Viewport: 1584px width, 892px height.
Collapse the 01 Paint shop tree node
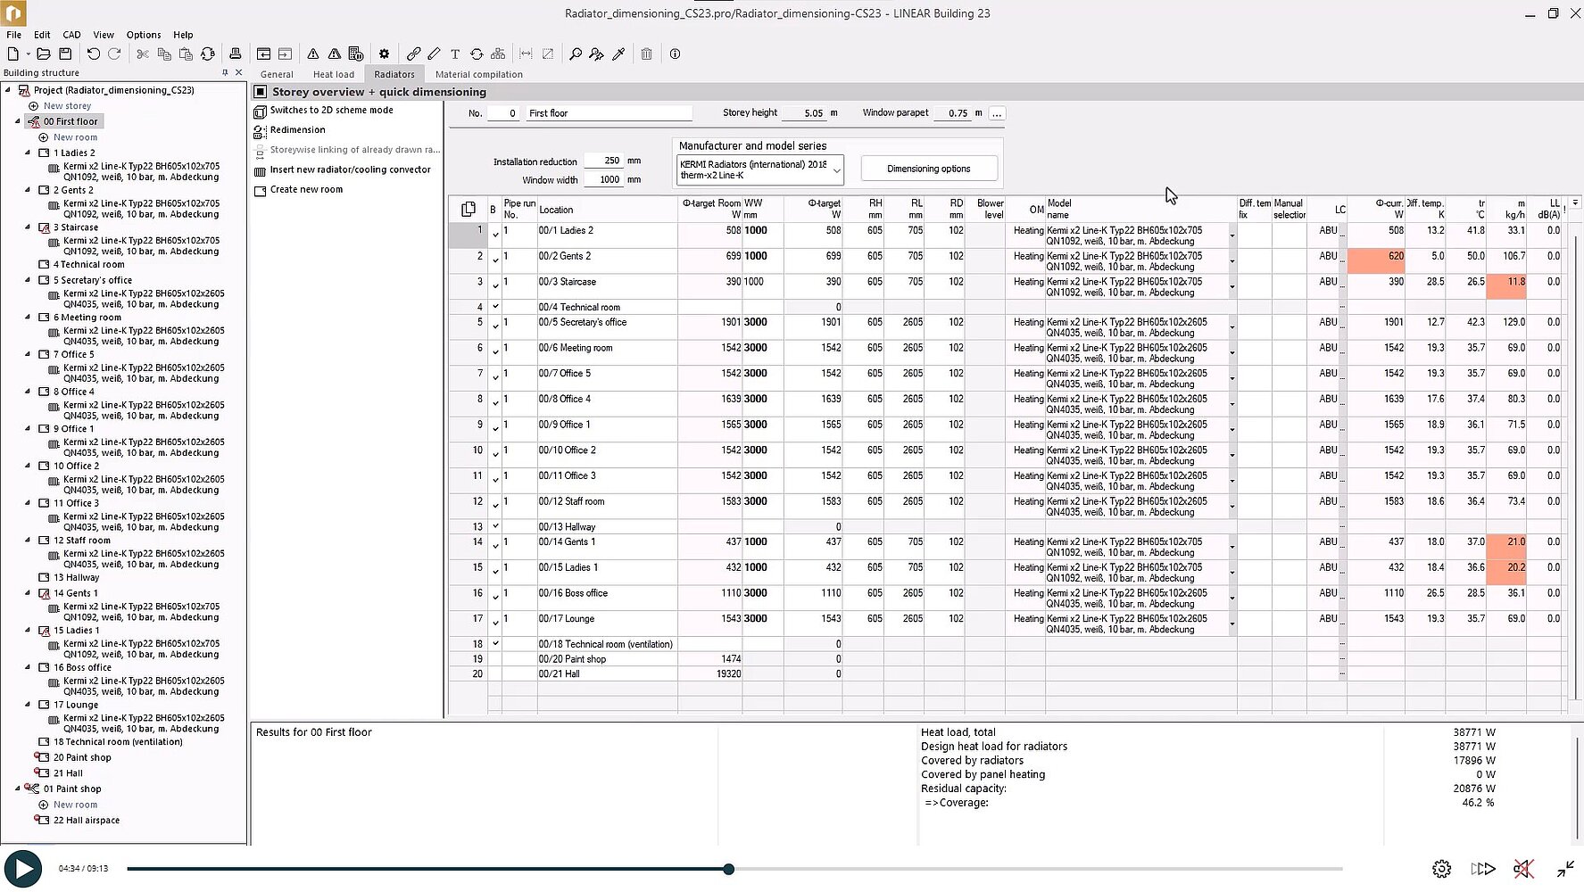coord(18,789)
